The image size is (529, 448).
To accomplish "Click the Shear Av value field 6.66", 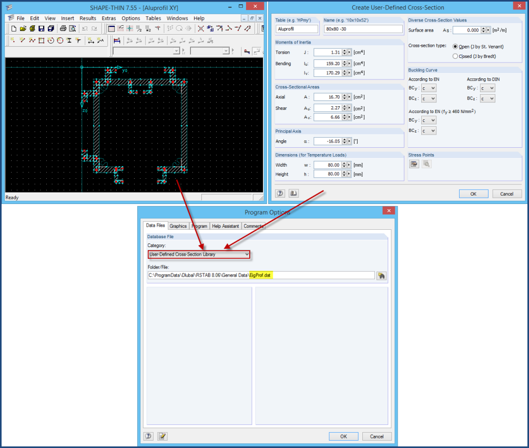I will click(328, 117).
